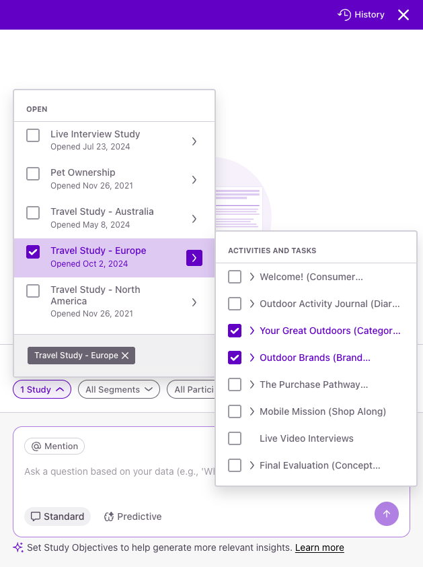Expand the Mobile Mission activity
The image size is (423, 567).
pyautogui.click(x=252, y=411)
